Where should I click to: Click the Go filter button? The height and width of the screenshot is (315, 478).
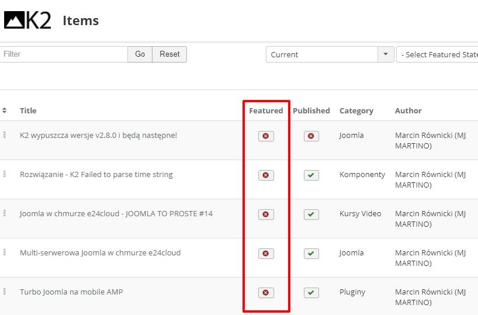140,54
